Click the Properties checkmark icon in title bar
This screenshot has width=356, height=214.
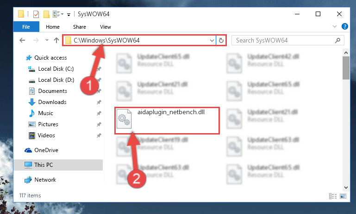(x=36, y=14)
